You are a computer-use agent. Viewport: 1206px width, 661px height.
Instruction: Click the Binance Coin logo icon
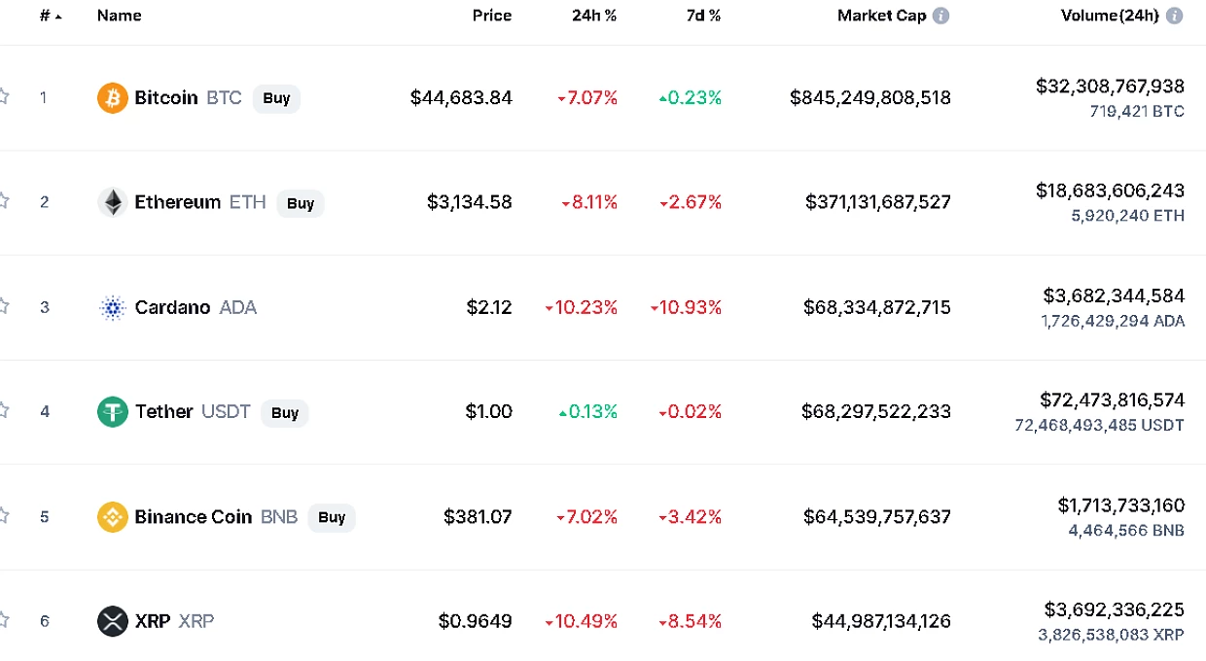113,517
